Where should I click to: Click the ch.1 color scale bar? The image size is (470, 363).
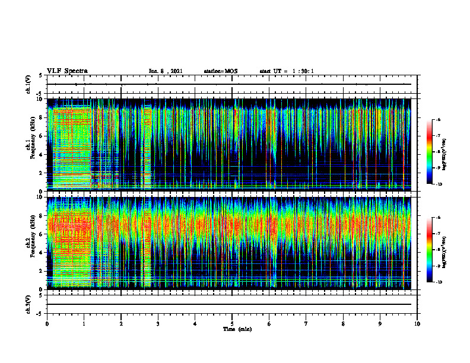point(430,152)
